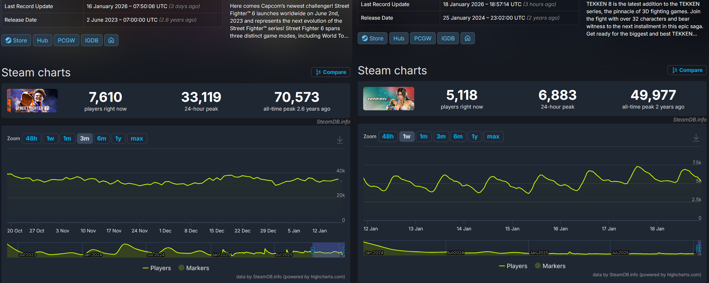This screenshot has height=283, width=709.
Task: Open Hub link for TEKKEN 8
Action: pos(399,38)
